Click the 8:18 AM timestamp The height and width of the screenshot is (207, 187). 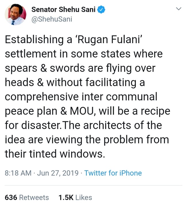pyautogui.click(x=18, y=173)
